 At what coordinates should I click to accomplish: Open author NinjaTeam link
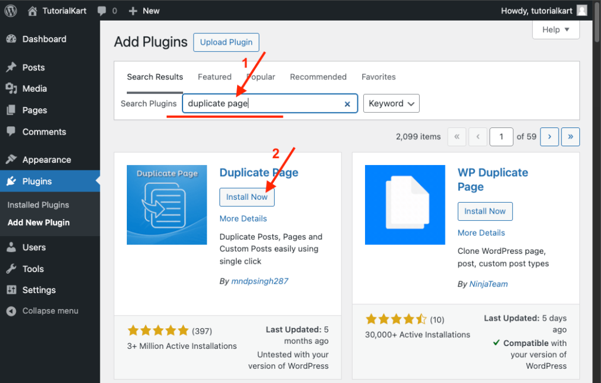(x=488, y=284)
